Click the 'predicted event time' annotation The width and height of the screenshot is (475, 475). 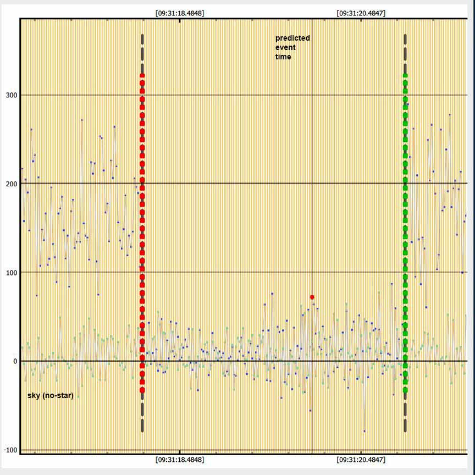[292, 47]
